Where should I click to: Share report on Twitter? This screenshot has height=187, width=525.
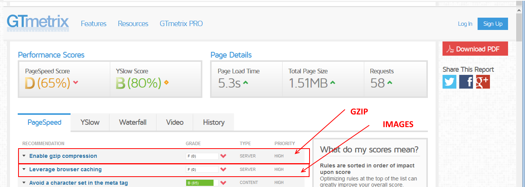[449, 82]
